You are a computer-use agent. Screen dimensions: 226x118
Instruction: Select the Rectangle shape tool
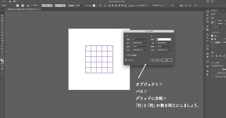pos(2,24)
